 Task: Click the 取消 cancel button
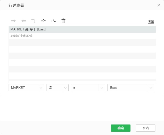[146, 128]
